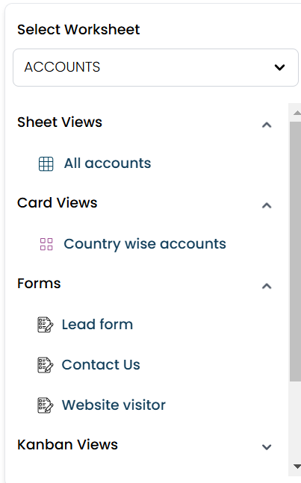
Task: Click the form icon next to Website visitor
Action: (x=46, y=405)
